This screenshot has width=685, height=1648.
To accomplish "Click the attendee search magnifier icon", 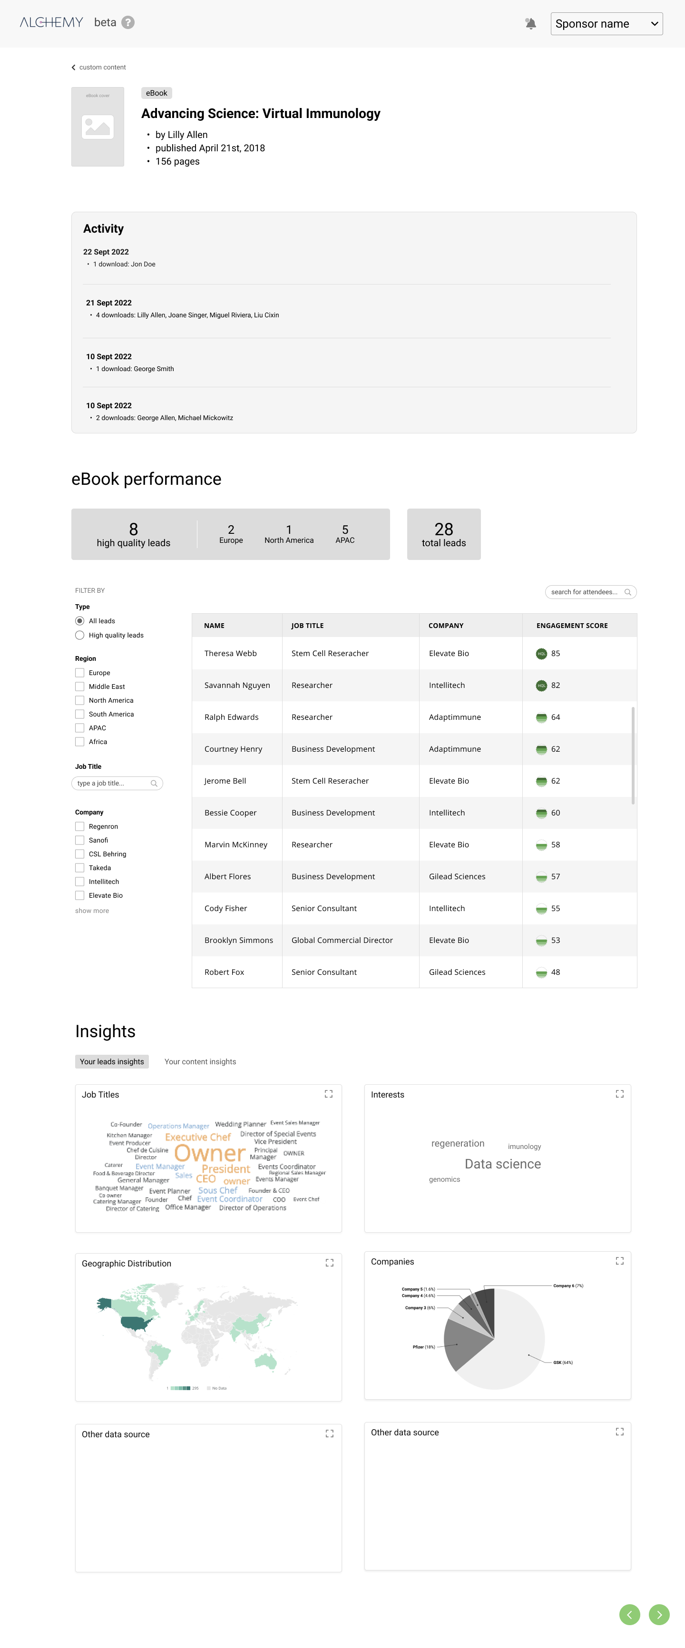I will [627, 592].
